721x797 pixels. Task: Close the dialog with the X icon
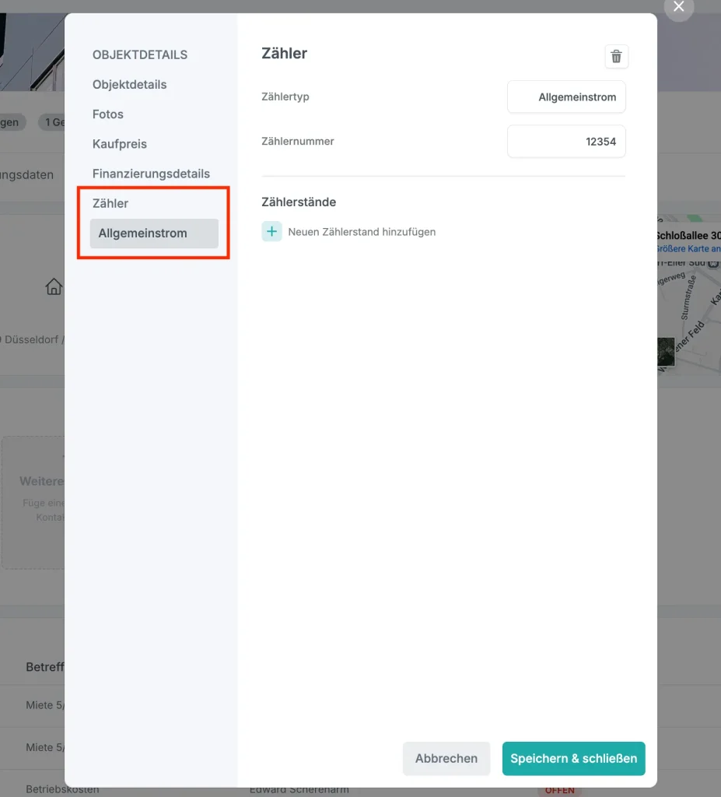[679, 6]
